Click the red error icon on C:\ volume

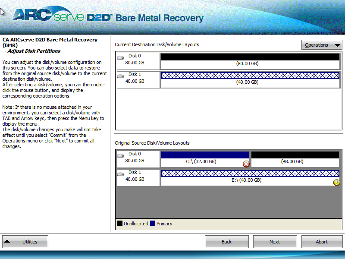[246, 164]
